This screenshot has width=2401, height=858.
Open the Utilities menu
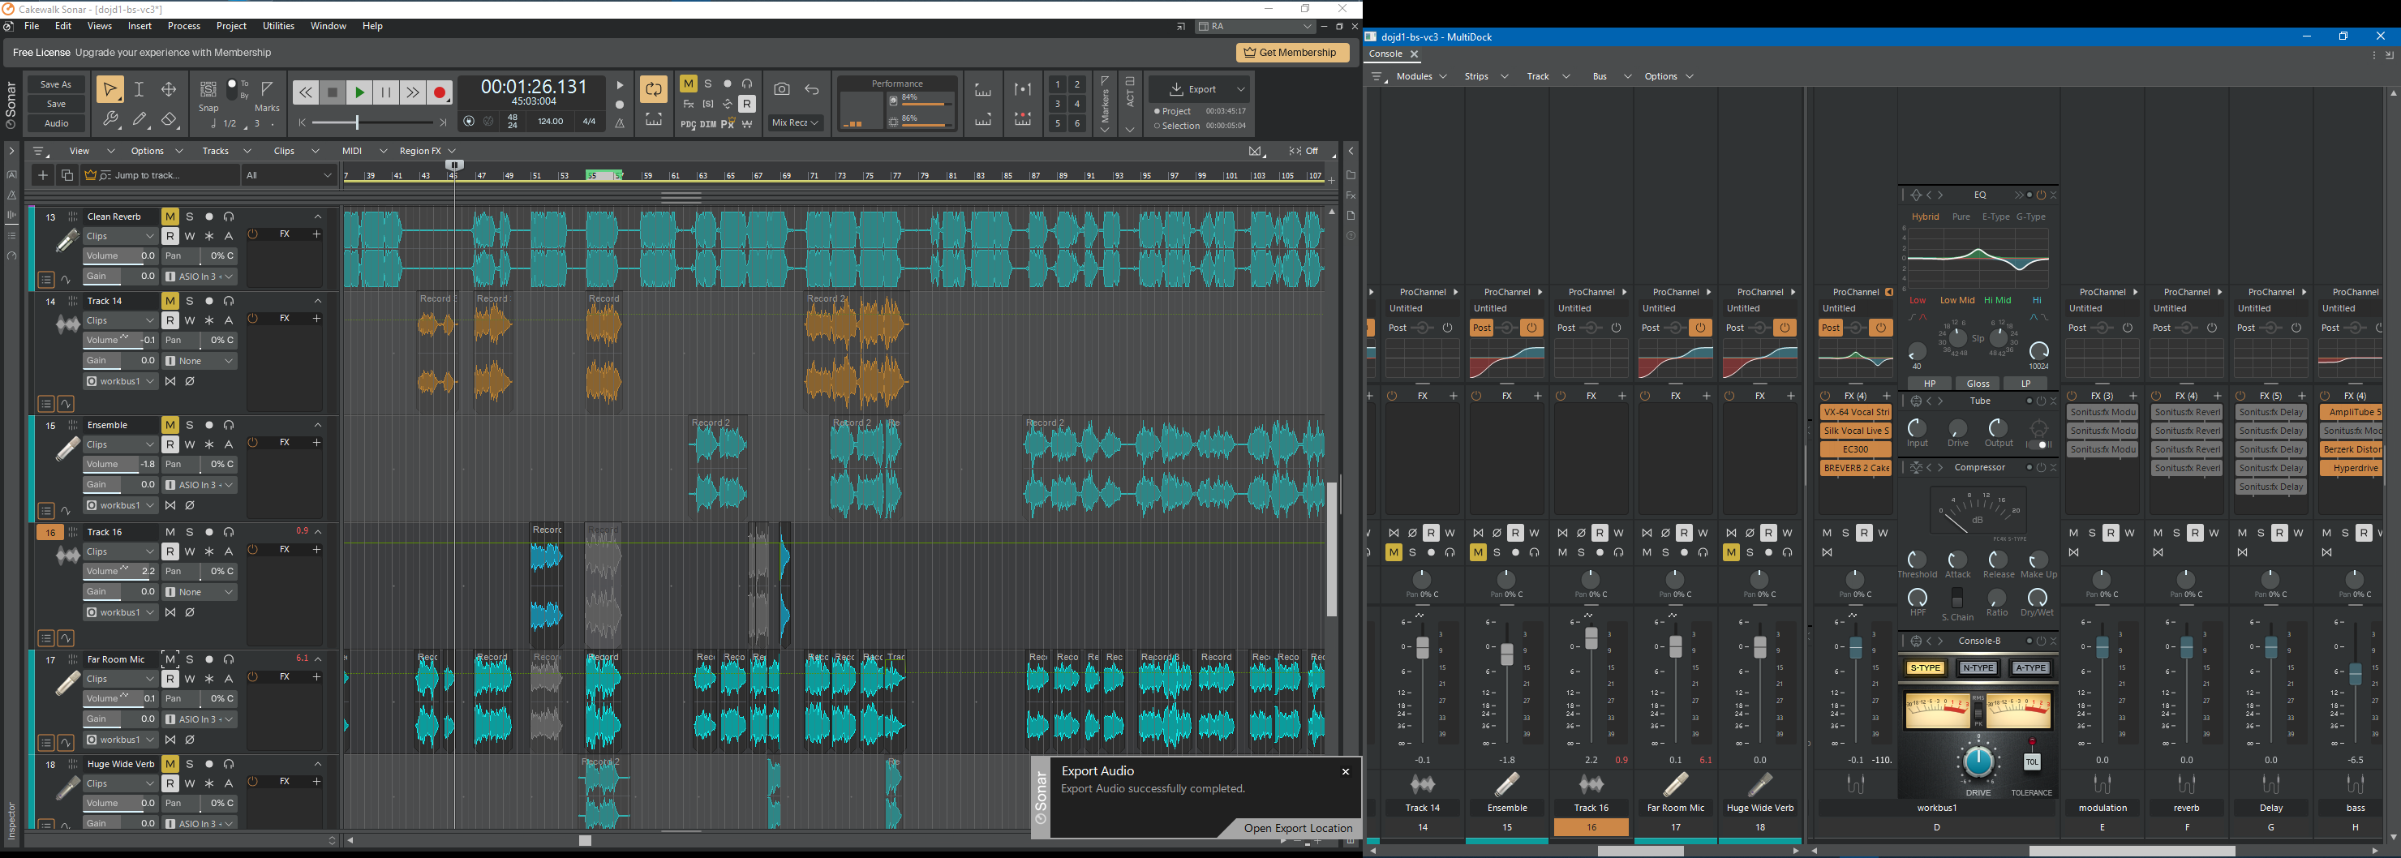point(279,26)
